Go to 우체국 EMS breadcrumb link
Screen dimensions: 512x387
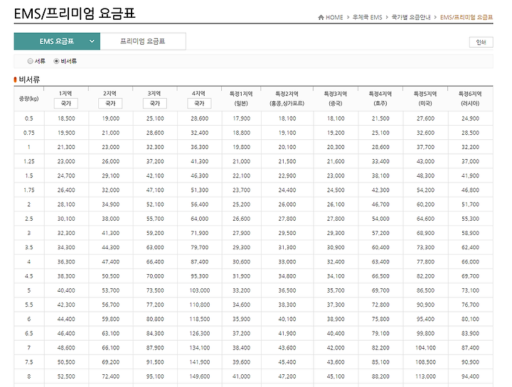tap(367, 17)
